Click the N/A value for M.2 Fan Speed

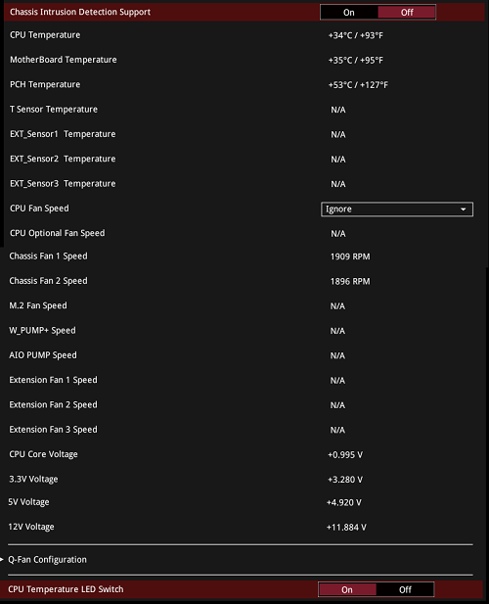[337, 306]
